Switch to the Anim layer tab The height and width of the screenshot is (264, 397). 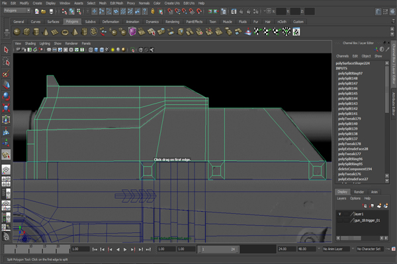tap(375, 192)
